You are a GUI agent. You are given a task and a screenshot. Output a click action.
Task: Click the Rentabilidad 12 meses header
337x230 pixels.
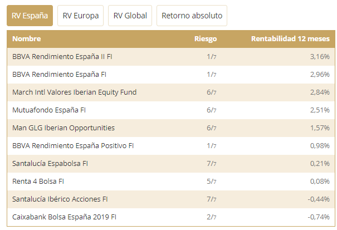(290, 39)
